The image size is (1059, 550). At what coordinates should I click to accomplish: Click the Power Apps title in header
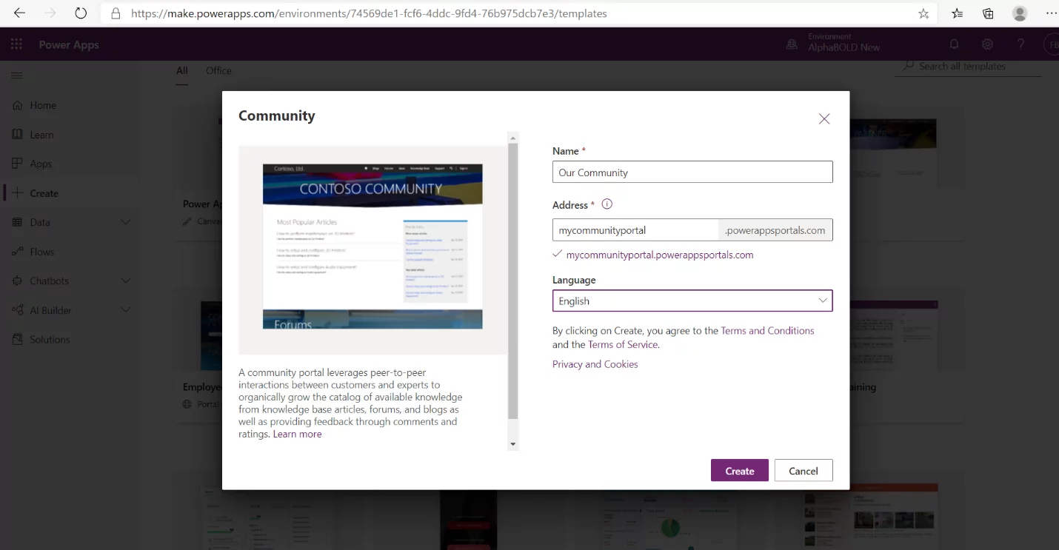pyautogui.click(x=69, y=44)
